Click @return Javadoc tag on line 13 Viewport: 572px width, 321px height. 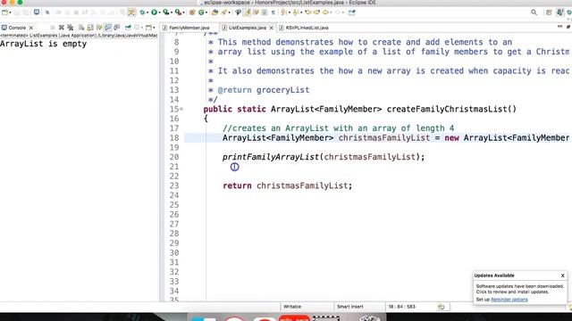(x=234, y=90)
